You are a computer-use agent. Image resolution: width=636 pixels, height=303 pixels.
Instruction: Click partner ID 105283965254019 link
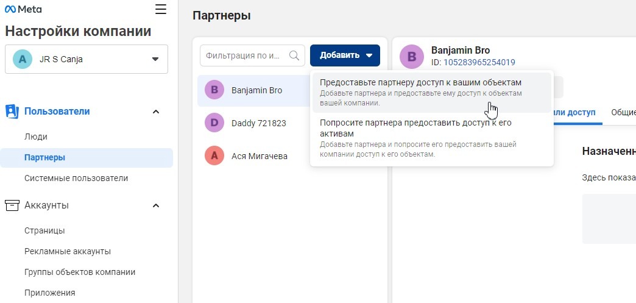click(x=479, y=63)
